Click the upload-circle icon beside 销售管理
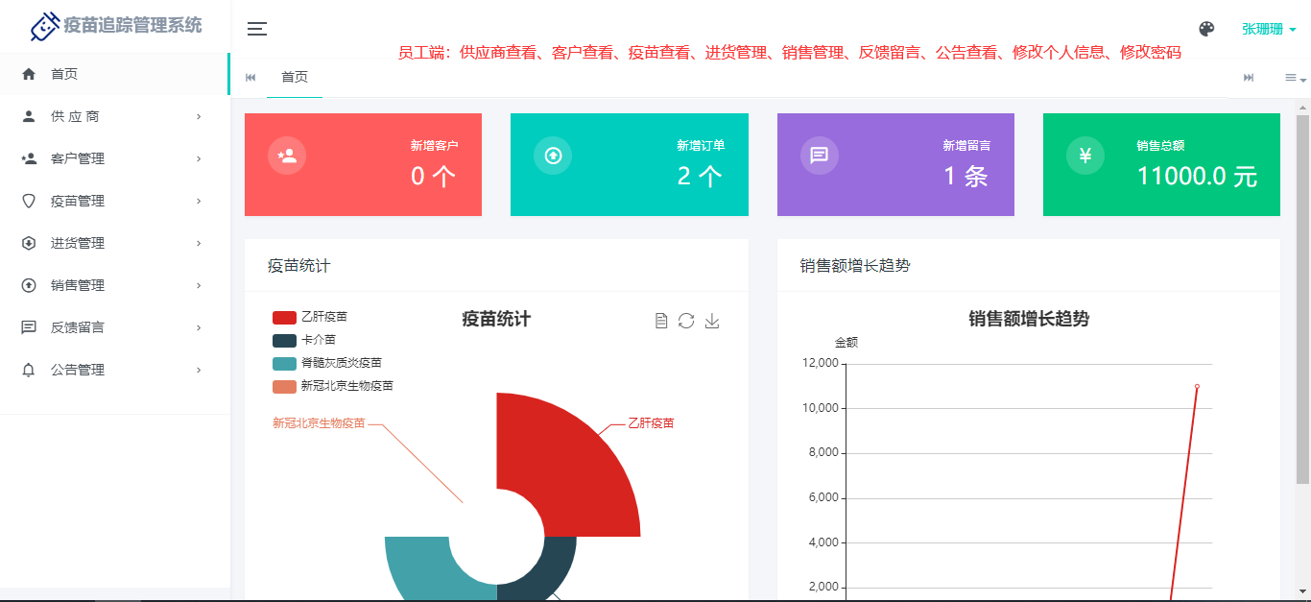 pyautogui.click(x=29, y=285)
